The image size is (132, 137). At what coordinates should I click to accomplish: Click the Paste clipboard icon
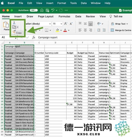(6, 24)
